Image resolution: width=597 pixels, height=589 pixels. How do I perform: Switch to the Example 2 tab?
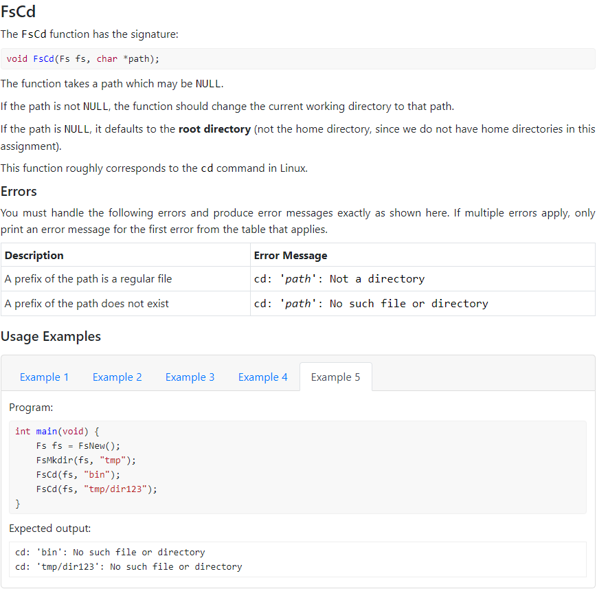pos(117,377)
